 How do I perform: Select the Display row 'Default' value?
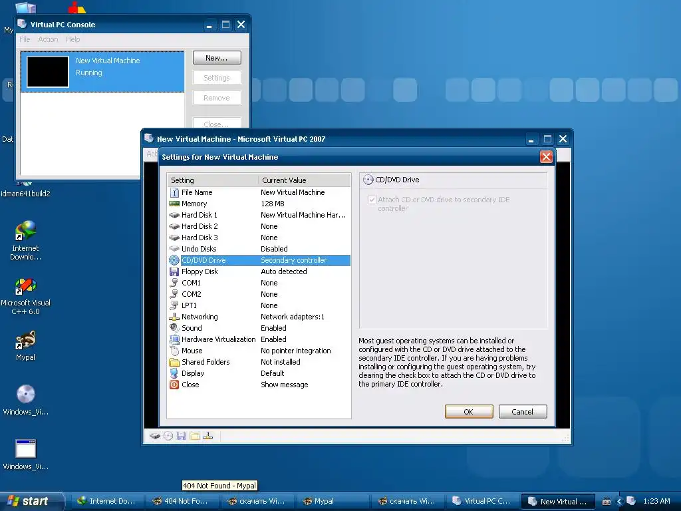(x=272, y=373)
